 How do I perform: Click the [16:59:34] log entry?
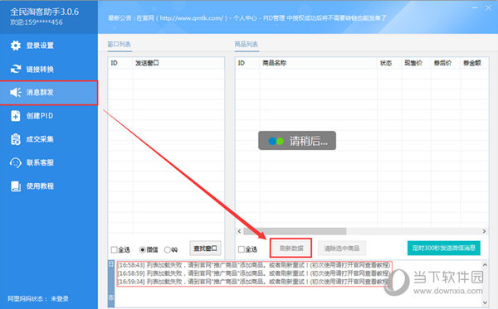[x=254, y=282]
